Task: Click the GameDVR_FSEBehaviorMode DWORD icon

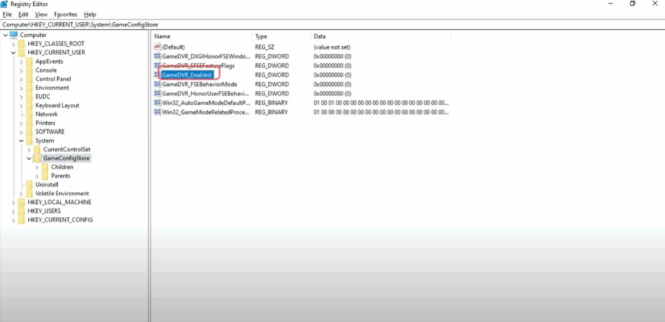Action: coord(157,84)
